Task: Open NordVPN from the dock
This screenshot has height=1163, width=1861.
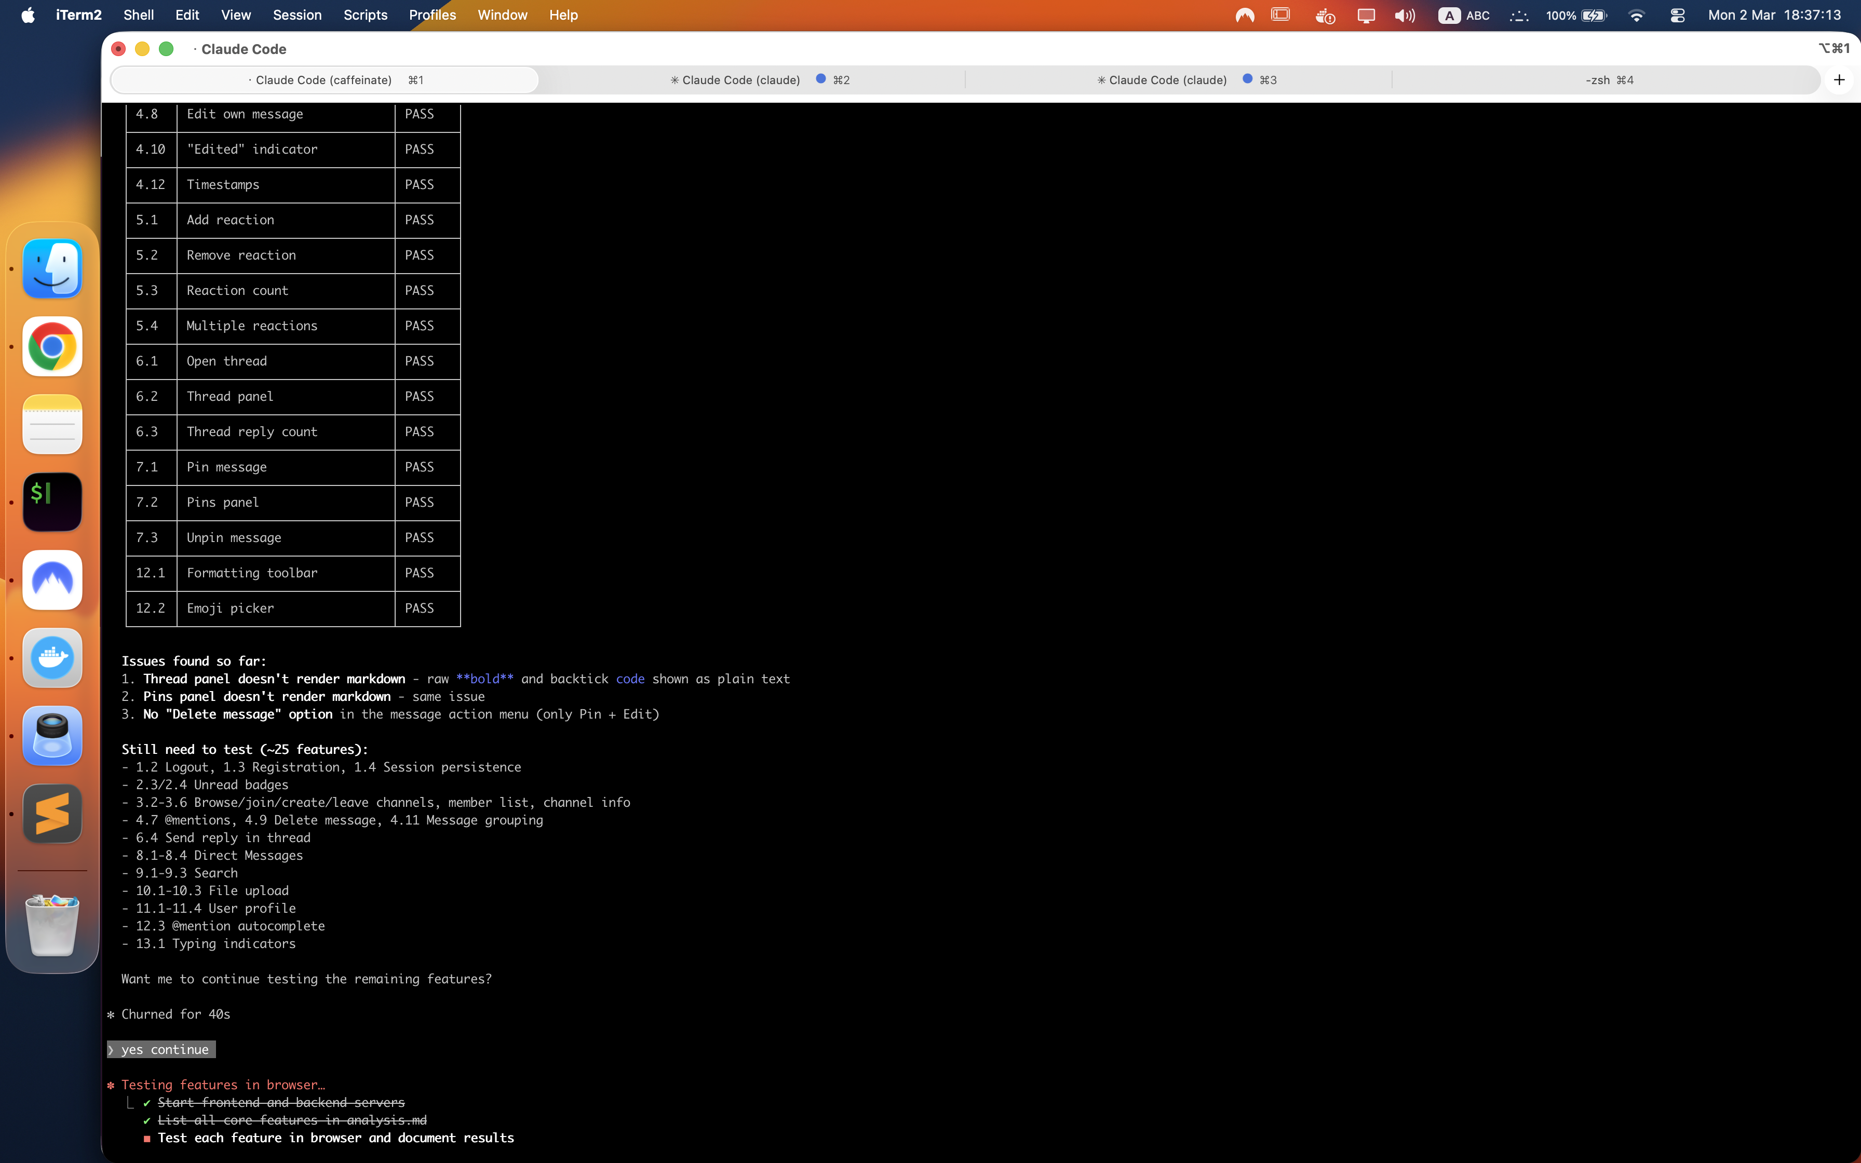Action: pyautogui.click(x=52, y=580)
